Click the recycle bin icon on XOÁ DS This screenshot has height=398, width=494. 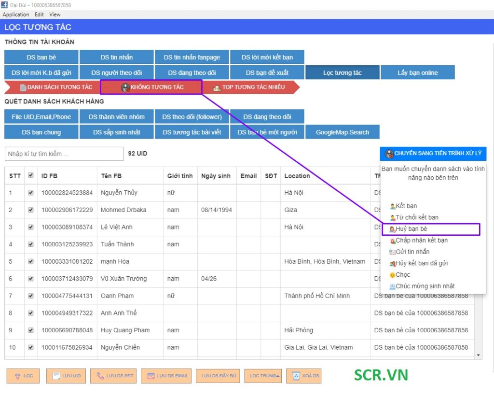(x=295, y=376)
